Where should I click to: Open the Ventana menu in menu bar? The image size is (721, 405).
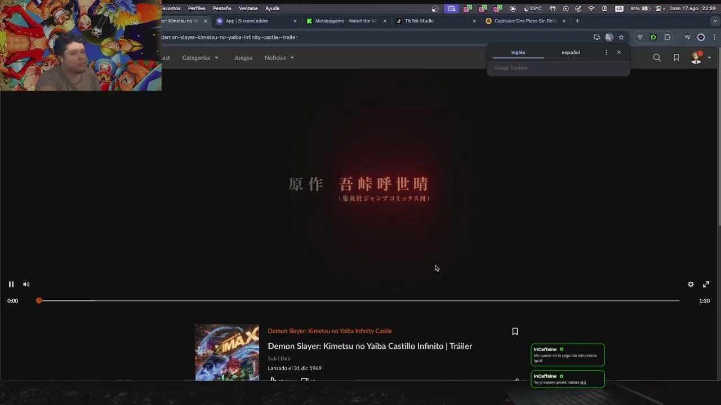248,8
